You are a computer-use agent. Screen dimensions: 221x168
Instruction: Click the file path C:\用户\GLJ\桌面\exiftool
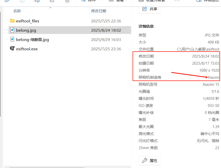pos(198,49)
